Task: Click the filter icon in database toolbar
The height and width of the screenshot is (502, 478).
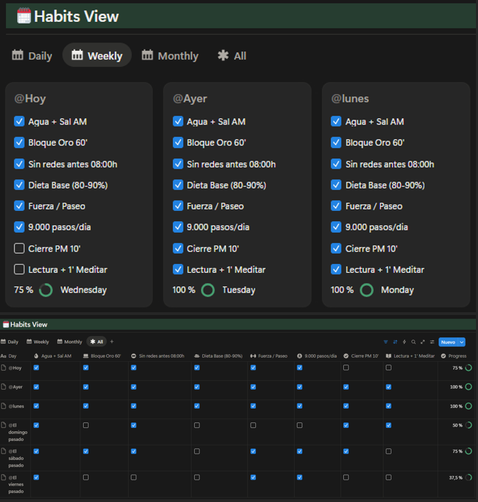Action: 385,342
